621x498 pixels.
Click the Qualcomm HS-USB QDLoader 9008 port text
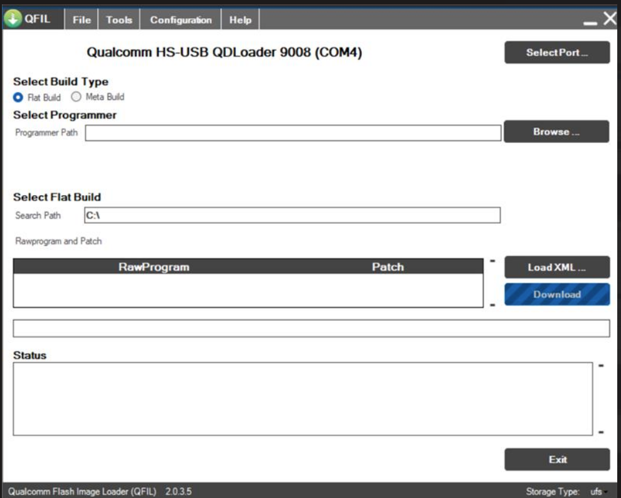tap(224, 52)
